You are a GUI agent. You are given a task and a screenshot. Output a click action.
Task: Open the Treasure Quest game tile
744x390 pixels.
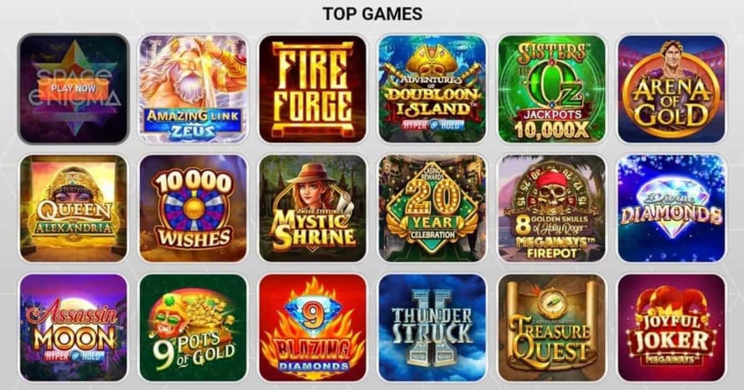coord(552,328)
